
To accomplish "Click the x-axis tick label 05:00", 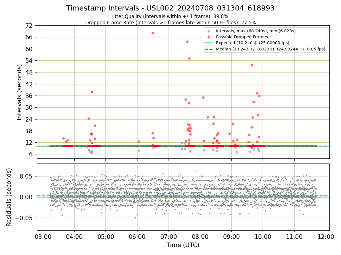I will (106, 236).
